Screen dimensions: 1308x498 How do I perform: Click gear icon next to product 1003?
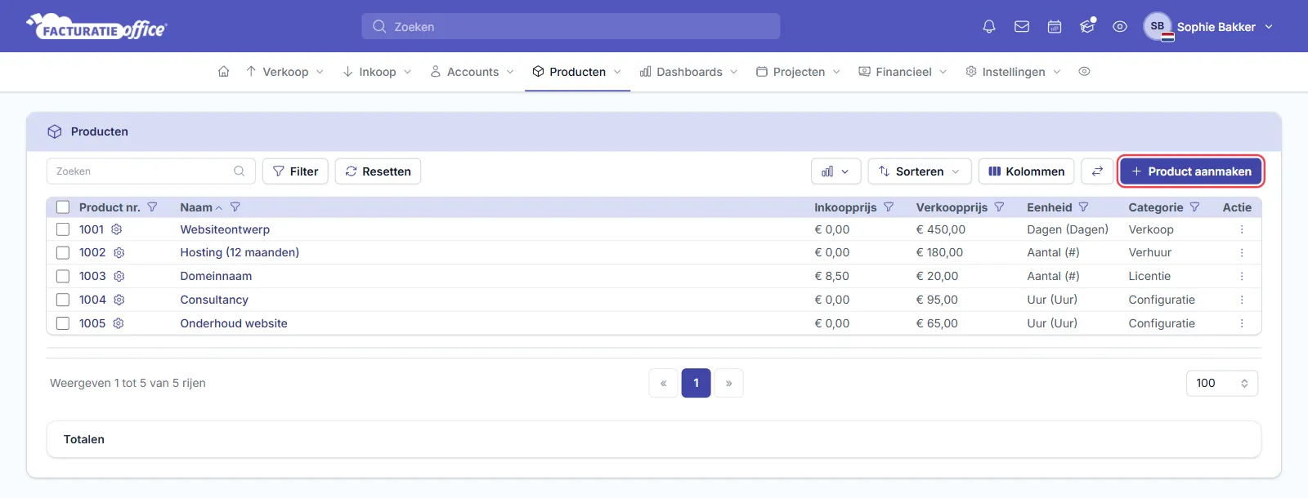(119, 276)
